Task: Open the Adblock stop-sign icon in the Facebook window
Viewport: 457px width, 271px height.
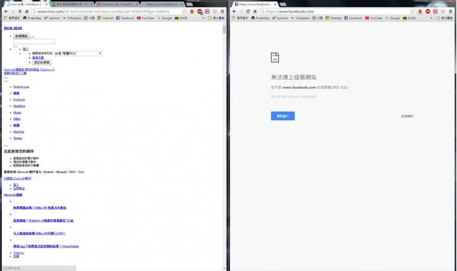Action: [428, 11]
